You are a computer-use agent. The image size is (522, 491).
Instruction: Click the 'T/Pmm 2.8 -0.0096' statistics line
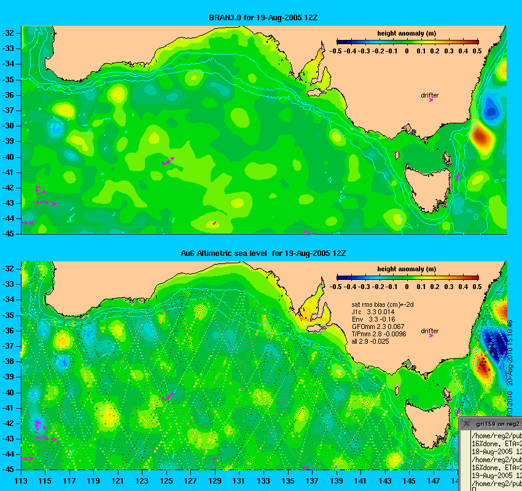pos(379,334)
